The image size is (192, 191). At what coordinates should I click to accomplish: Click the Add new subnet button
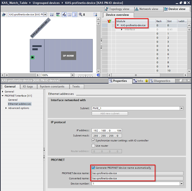[110, 113]
